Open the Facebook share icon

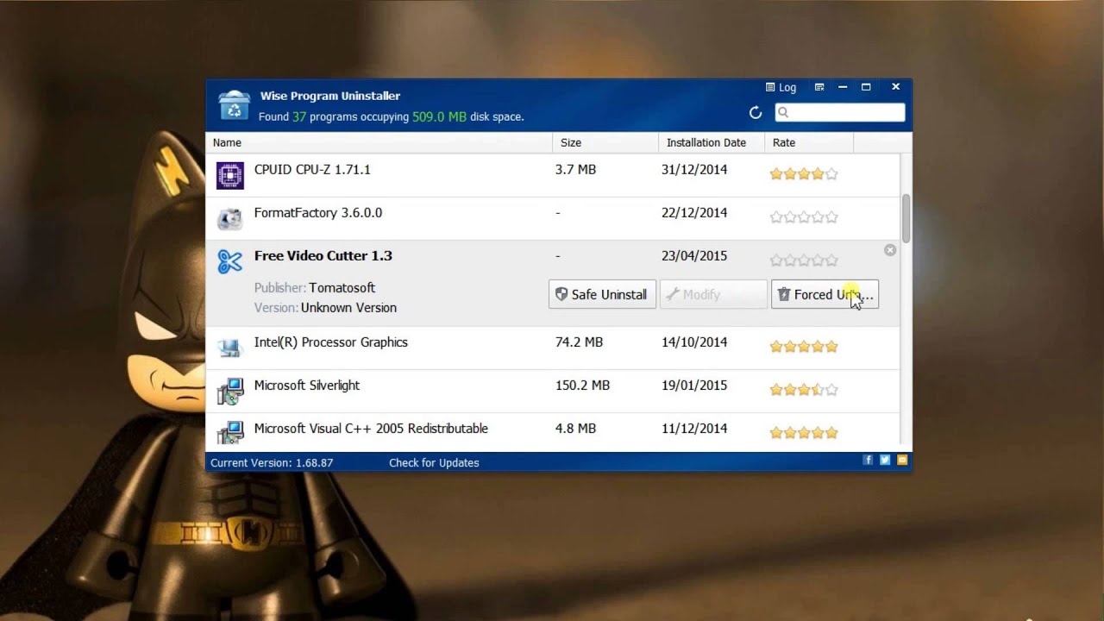pos(868,461)
